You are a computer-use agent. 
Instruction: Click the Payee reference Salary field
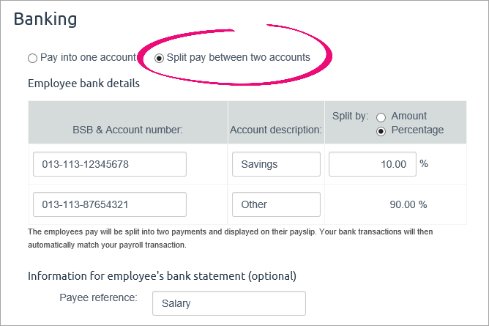[x=228, y=303]
